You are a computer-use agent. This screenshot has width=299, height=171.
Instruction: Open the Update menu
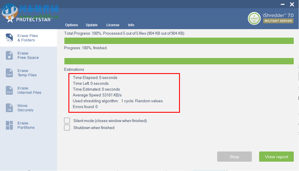click(x=91, y=25)
